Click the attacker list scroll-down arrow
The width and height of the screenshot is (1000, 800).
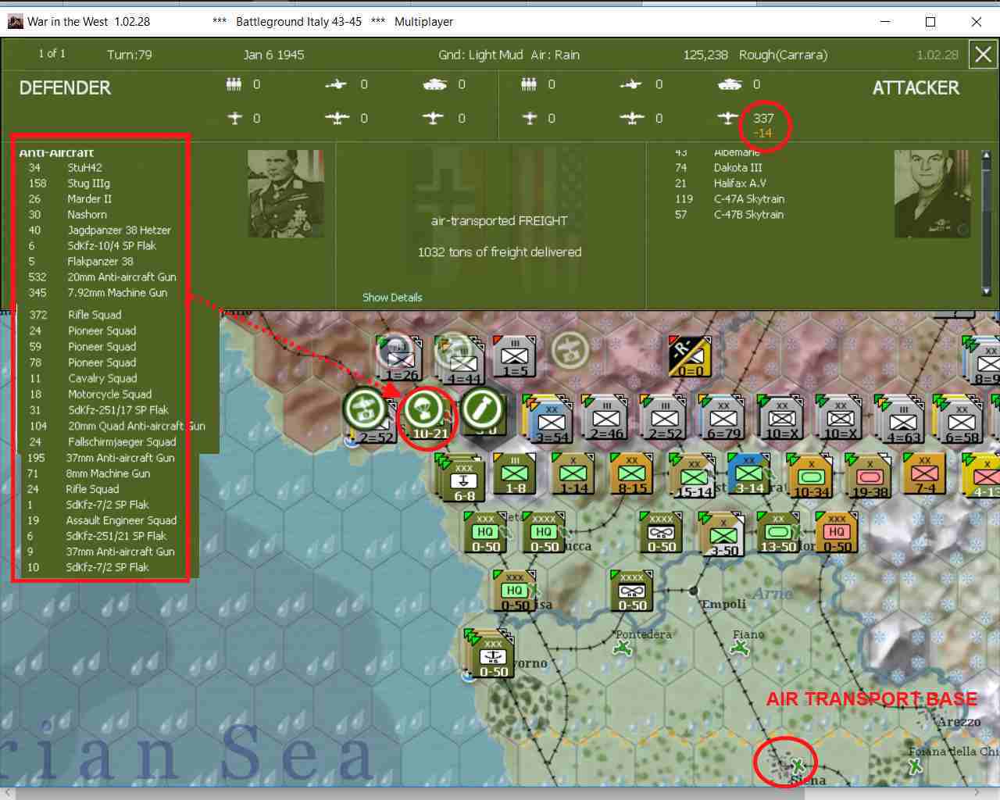click(x=986, y=291)
